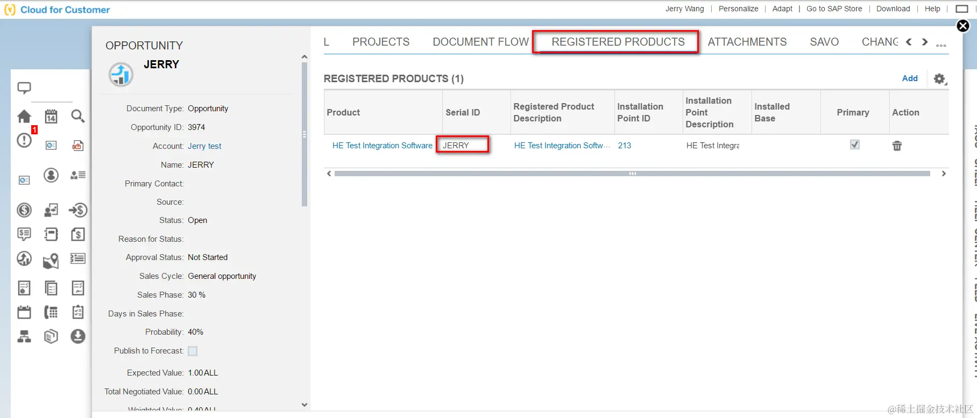Click table horizontal scroll right arrow

coord(944,174)
